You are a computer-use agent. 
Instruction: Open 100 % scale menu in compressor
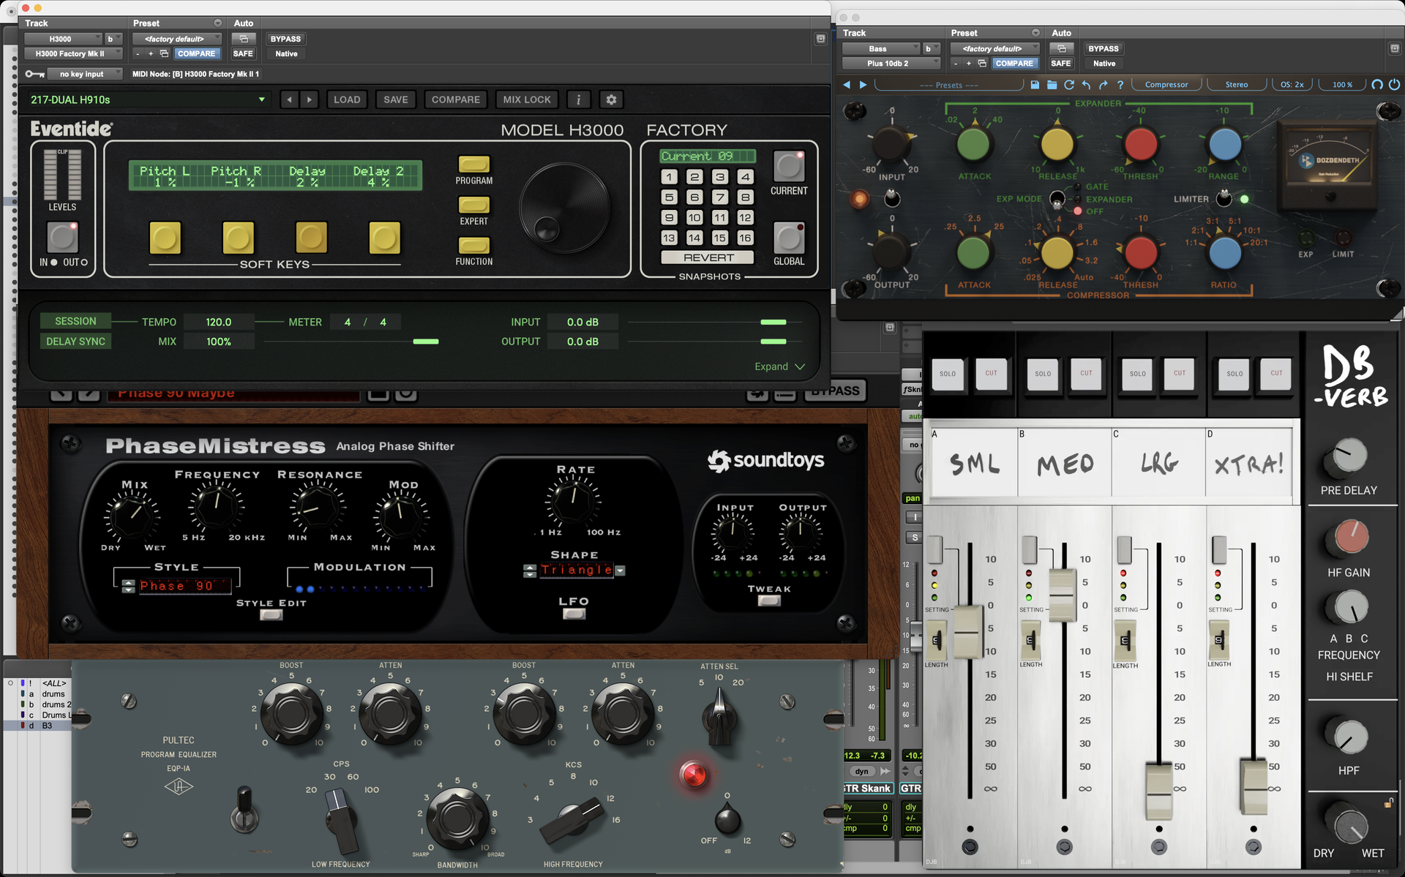(x=1342, y=85)
